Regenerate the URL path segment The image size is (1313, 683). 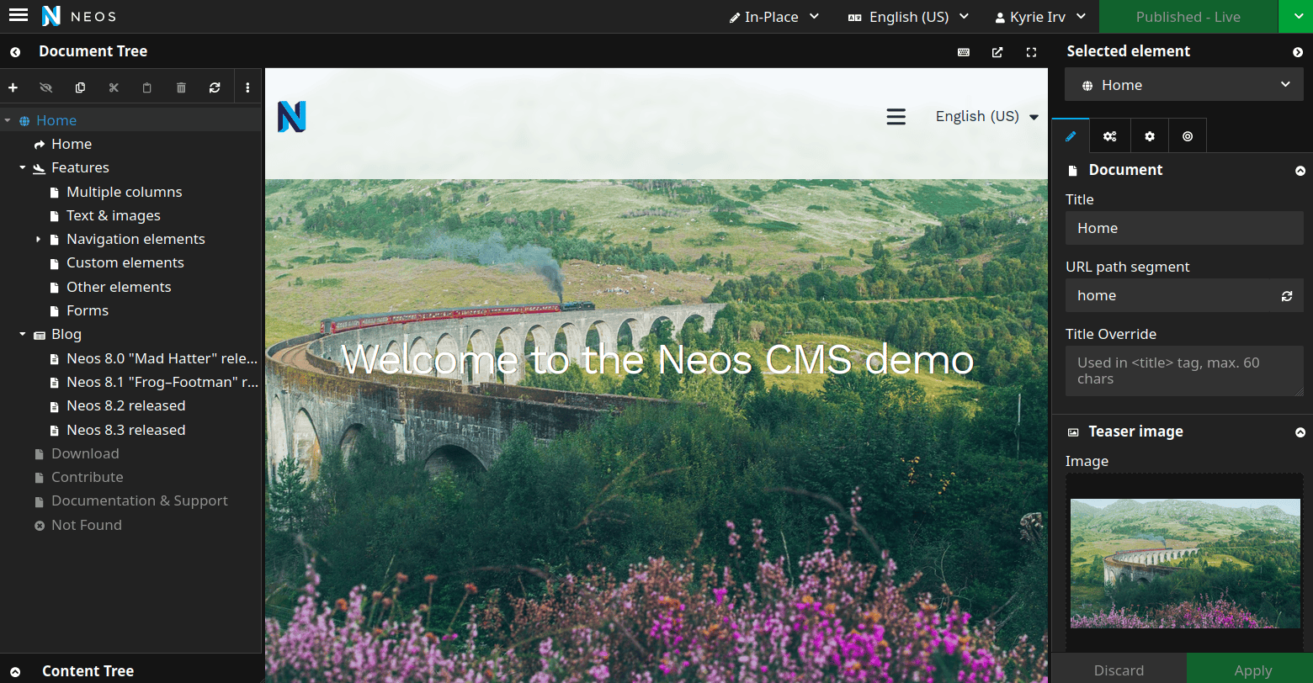1287,296
